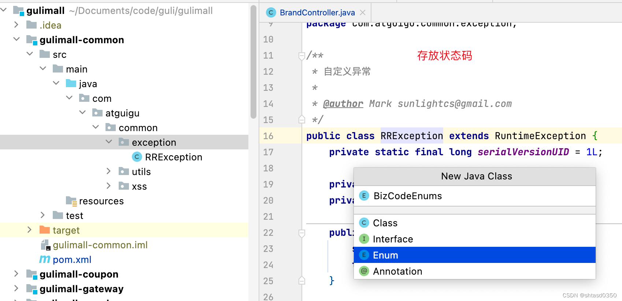
Task: Collapse the gulimall root project node
Action: click(4, 10)
